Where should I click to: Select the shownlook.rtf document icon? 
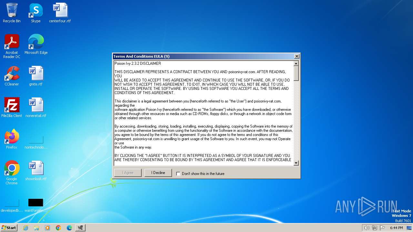pyautogui.click(x=36, y=170)
